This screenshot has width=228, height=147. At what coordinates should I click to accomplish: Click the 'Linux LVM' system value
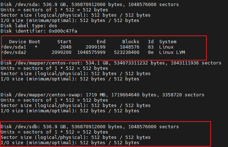172,52
